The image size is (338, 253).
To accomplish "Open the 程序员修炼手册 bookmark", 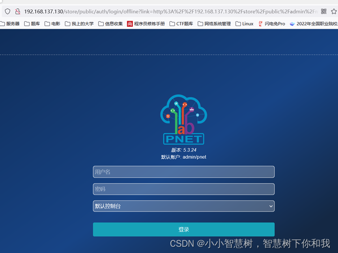I will point(146,24).
